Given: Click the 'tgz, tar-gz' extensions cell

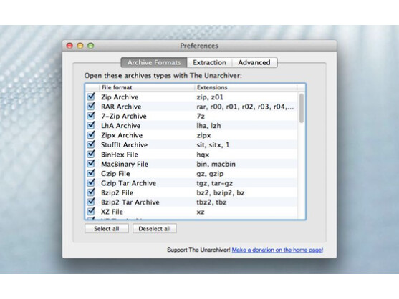Looking at the screenshot, I should click(214, 183).
